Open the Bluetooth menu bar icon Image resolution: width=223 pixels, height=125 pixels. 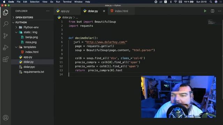(171, 2)
